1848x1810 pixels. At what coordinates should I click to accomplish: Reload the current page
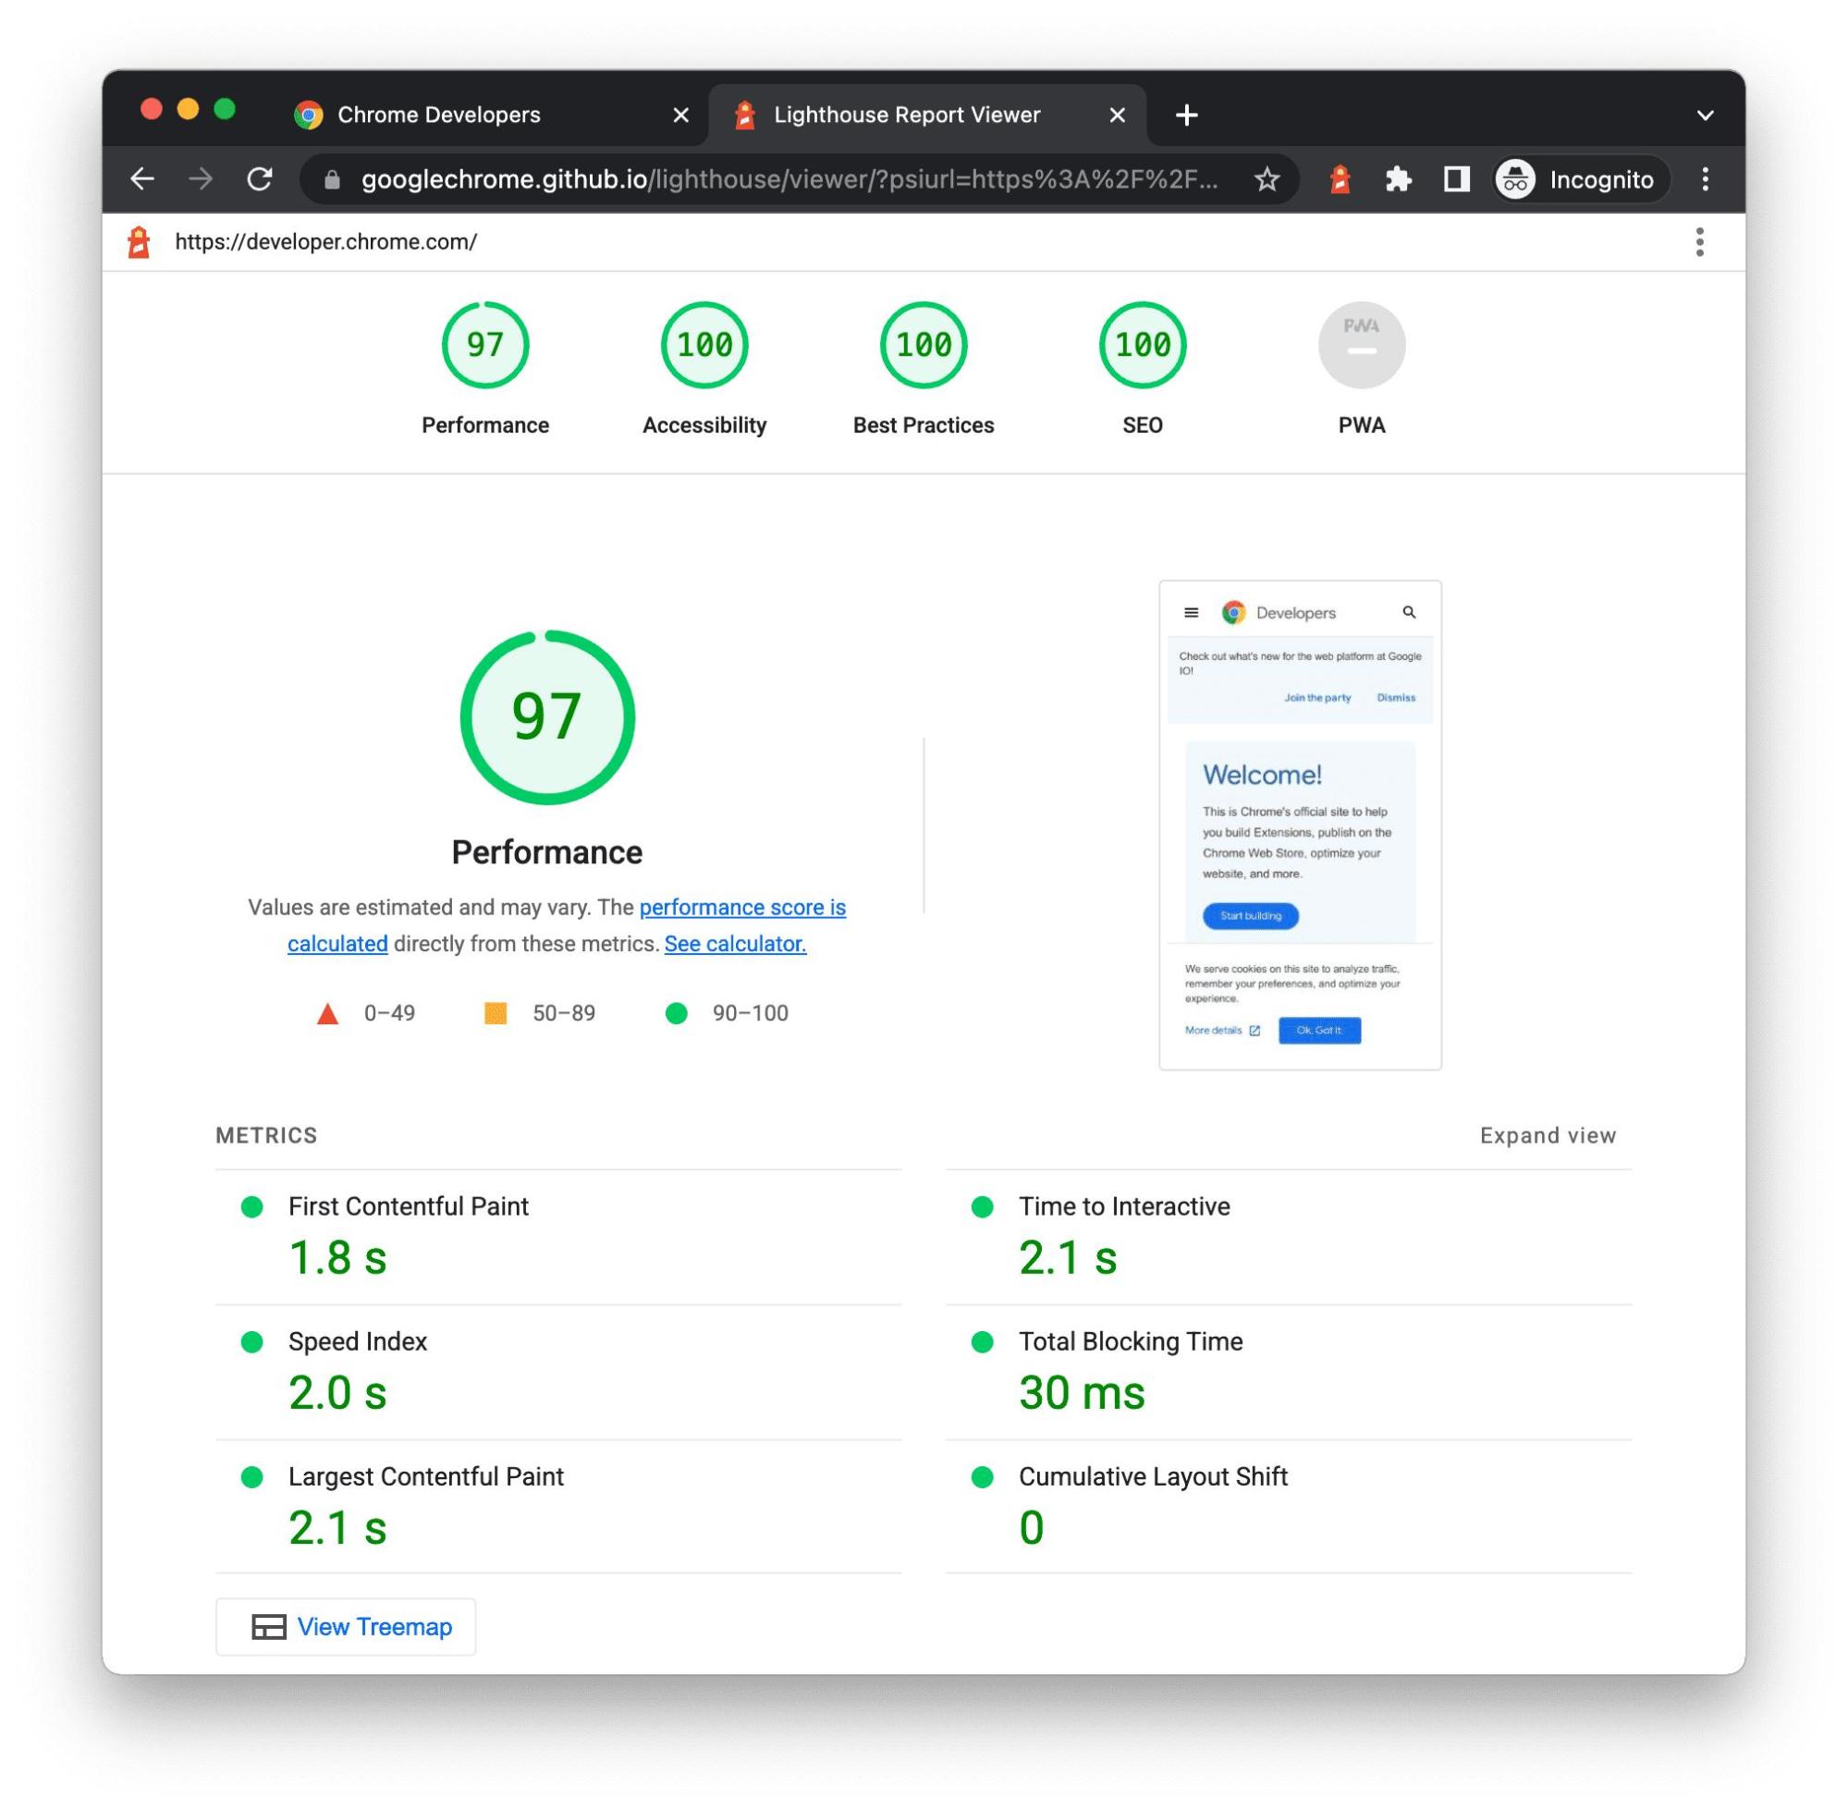tap(260, 178)
